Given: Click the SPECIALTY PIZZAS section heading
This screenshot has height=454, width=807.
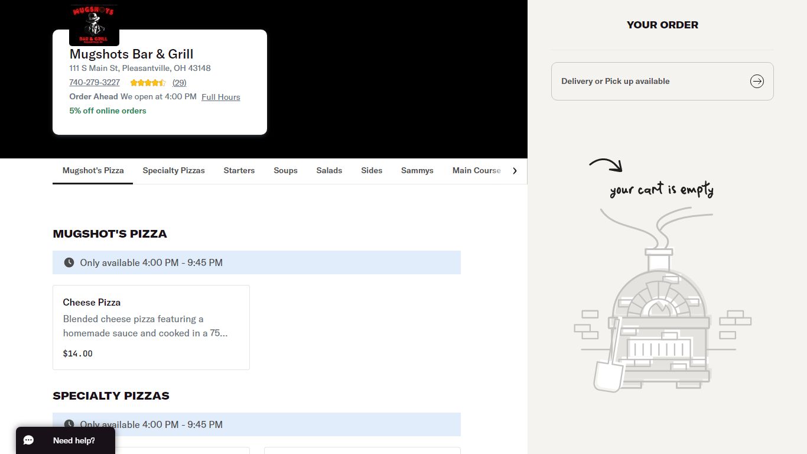Looking at the screenshot, I should tap(111, 396).
